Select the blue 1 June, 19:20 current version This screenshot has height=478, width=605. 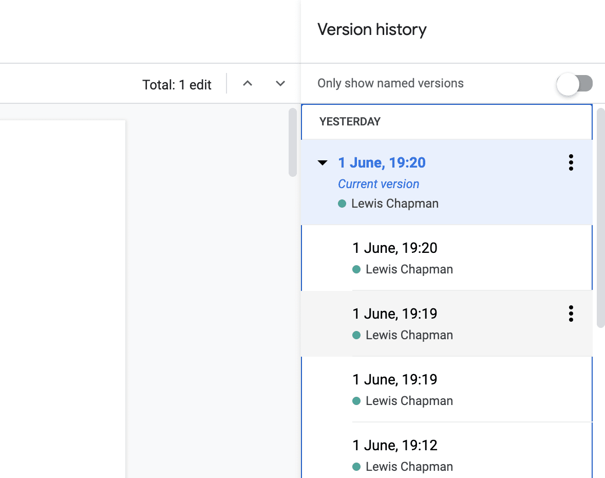[x=382, y=163]
